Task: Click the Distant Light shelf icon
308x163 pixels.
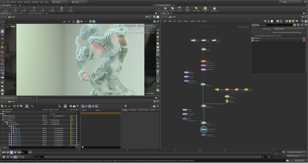Action: pos(196,9)
